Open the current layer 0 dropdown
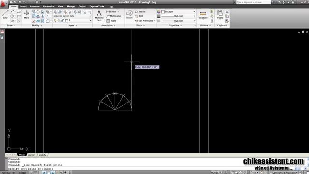Viewport: 309px width, 174px height. (x=72, y=20)
